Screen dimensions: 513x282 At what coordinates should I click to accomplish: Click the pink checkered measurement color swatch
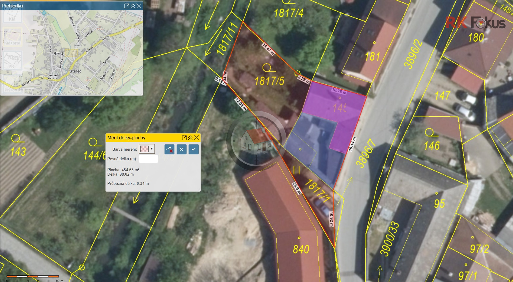click(144, 149)
